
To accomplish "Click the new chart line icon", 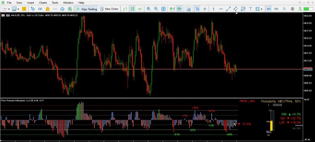I will 5,9.
